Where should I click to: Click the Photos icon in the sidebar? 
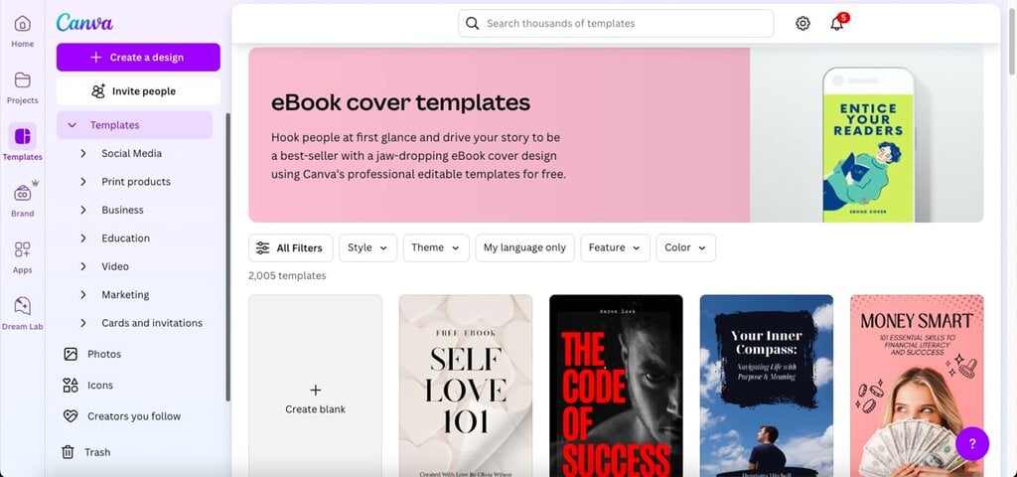[x=71, y=354]
